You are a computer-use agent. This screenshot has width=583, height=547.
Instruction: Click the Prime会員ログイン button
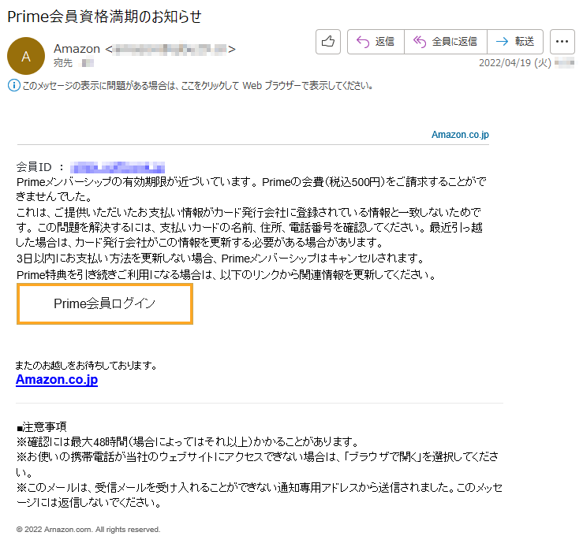[105, 303]
